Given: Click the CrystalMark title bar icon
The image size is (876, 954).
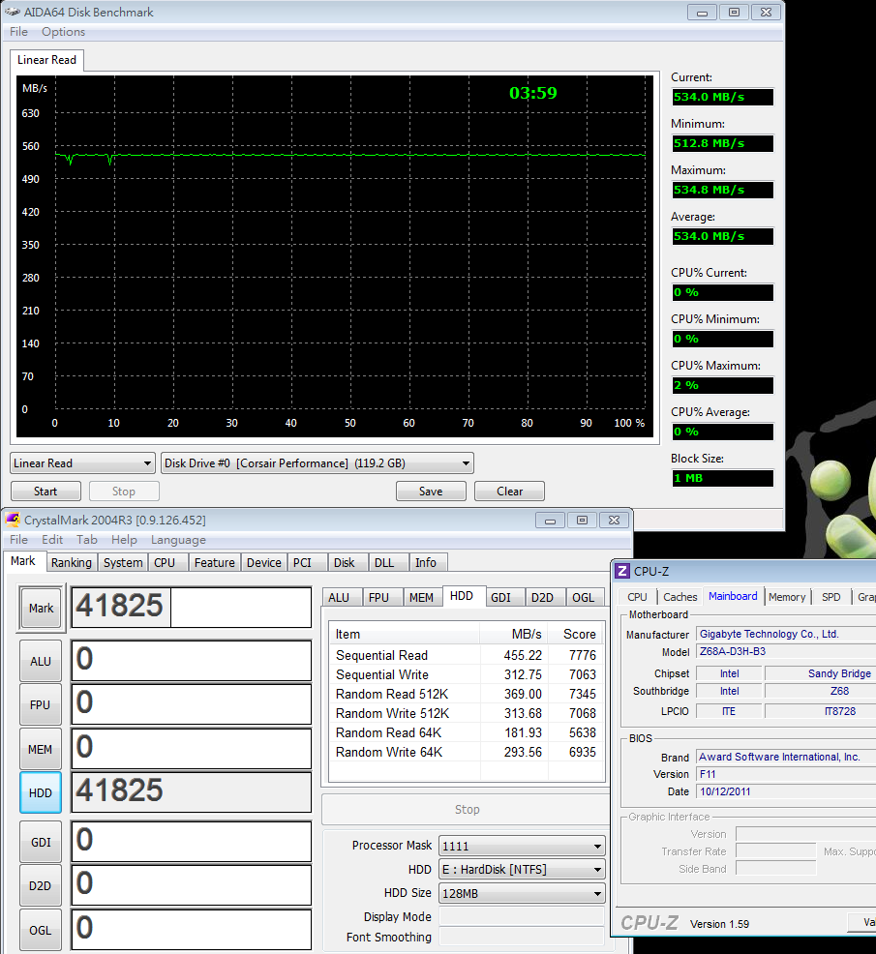Looking at the screenshot, I should point(13,520).
